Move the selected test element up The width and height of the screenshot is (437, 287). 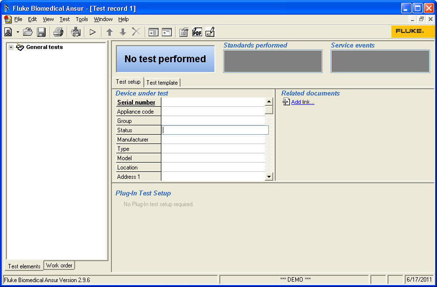[108, 32]
